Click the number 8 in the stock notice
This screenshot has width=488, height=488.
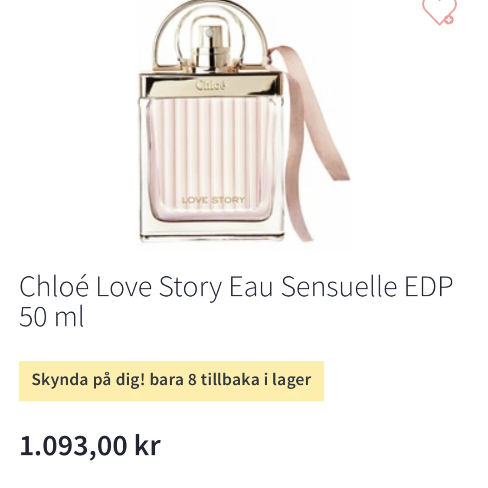(x=192, y=380)
